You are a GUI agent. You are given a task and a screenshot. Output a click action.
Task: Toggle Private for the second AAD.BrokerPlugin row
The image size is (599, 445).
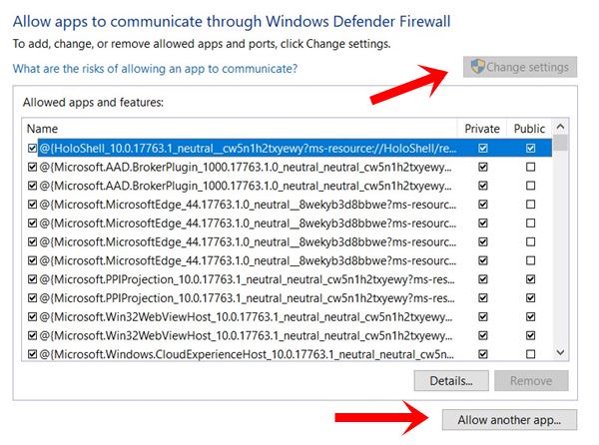[x=483, y=186]
